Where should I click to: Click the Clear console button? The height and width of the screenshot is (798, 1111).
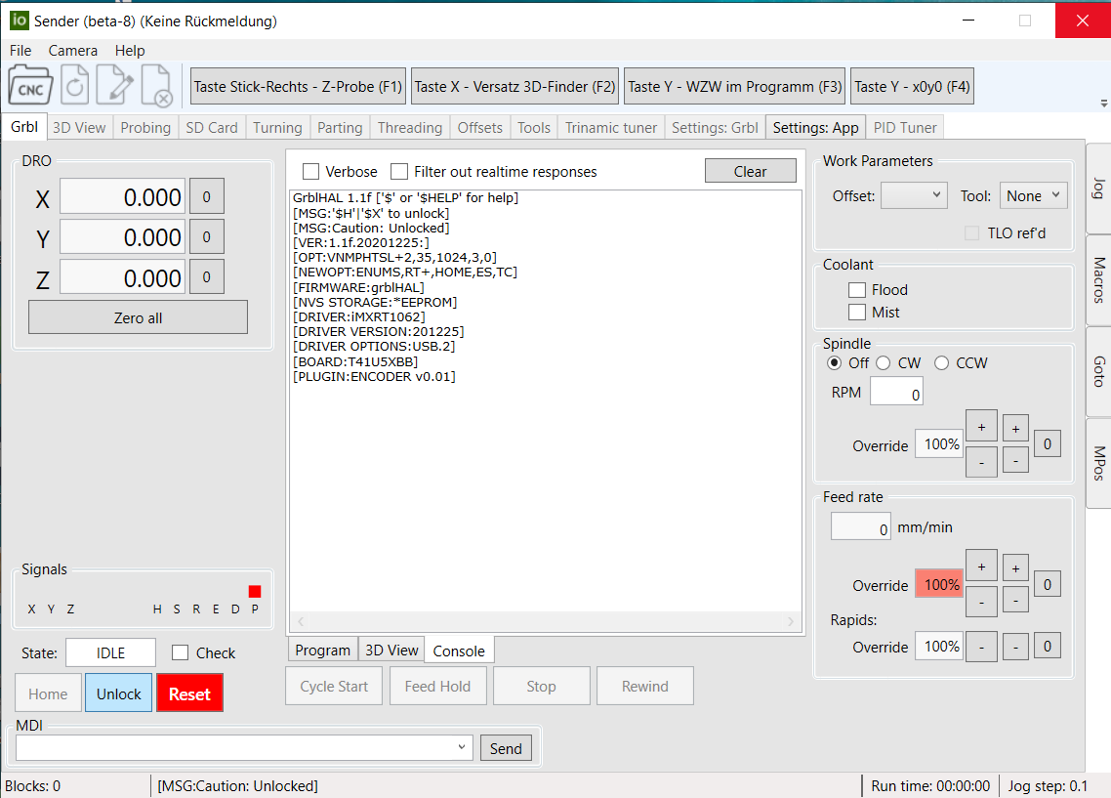click(750, 172)
